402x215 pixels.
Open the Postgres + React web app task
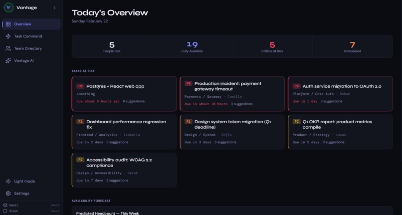pos(124,94)
